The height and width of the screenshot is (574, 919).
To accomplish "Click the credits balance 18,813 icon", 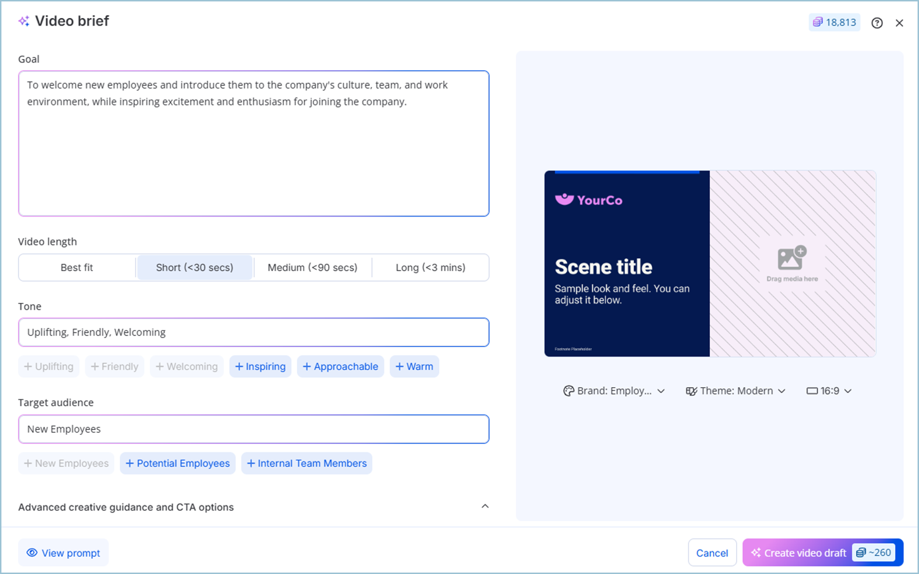I will pos(818,22).
